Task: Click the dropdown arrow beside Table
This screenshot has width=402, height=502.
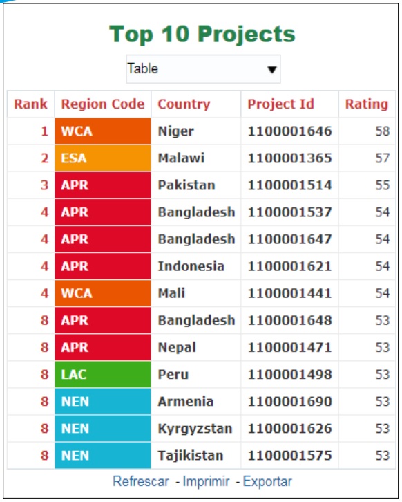Action: [272, 69]
